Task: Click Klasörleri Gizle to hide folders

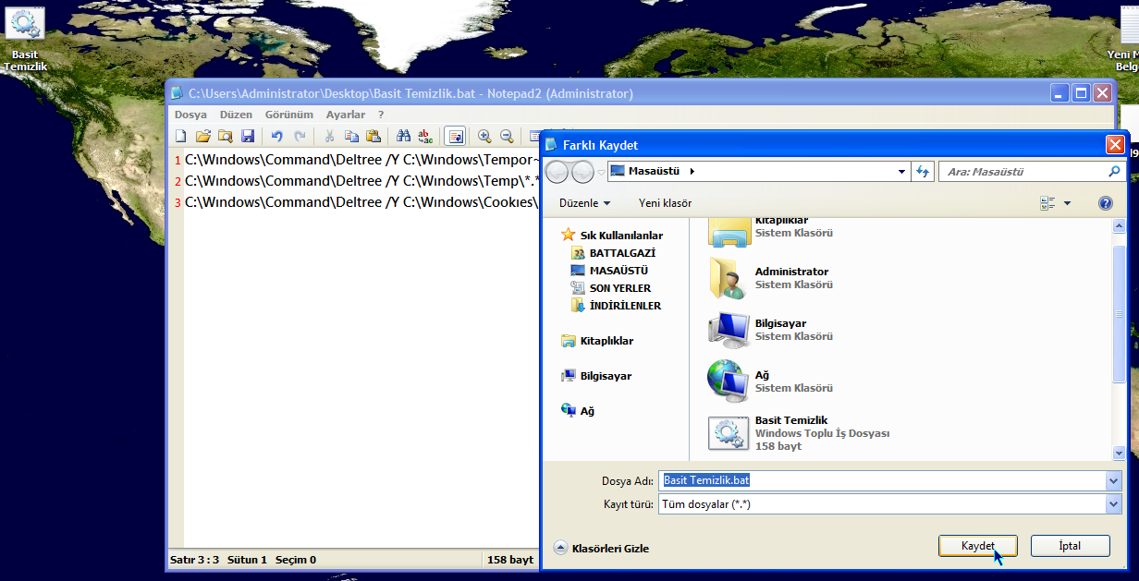Action: point(601,548)
